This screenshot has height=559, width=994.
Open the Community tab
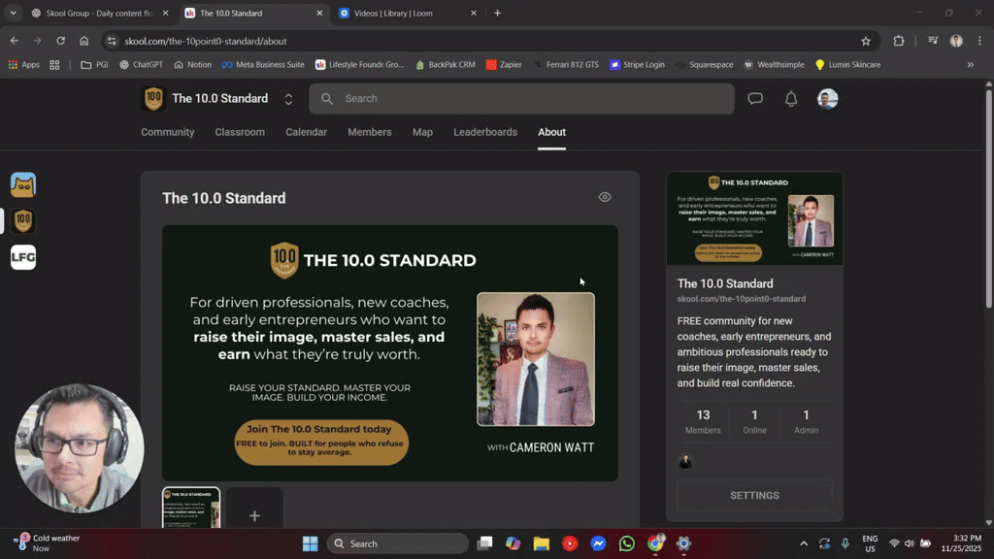click(x=167, y=132)
